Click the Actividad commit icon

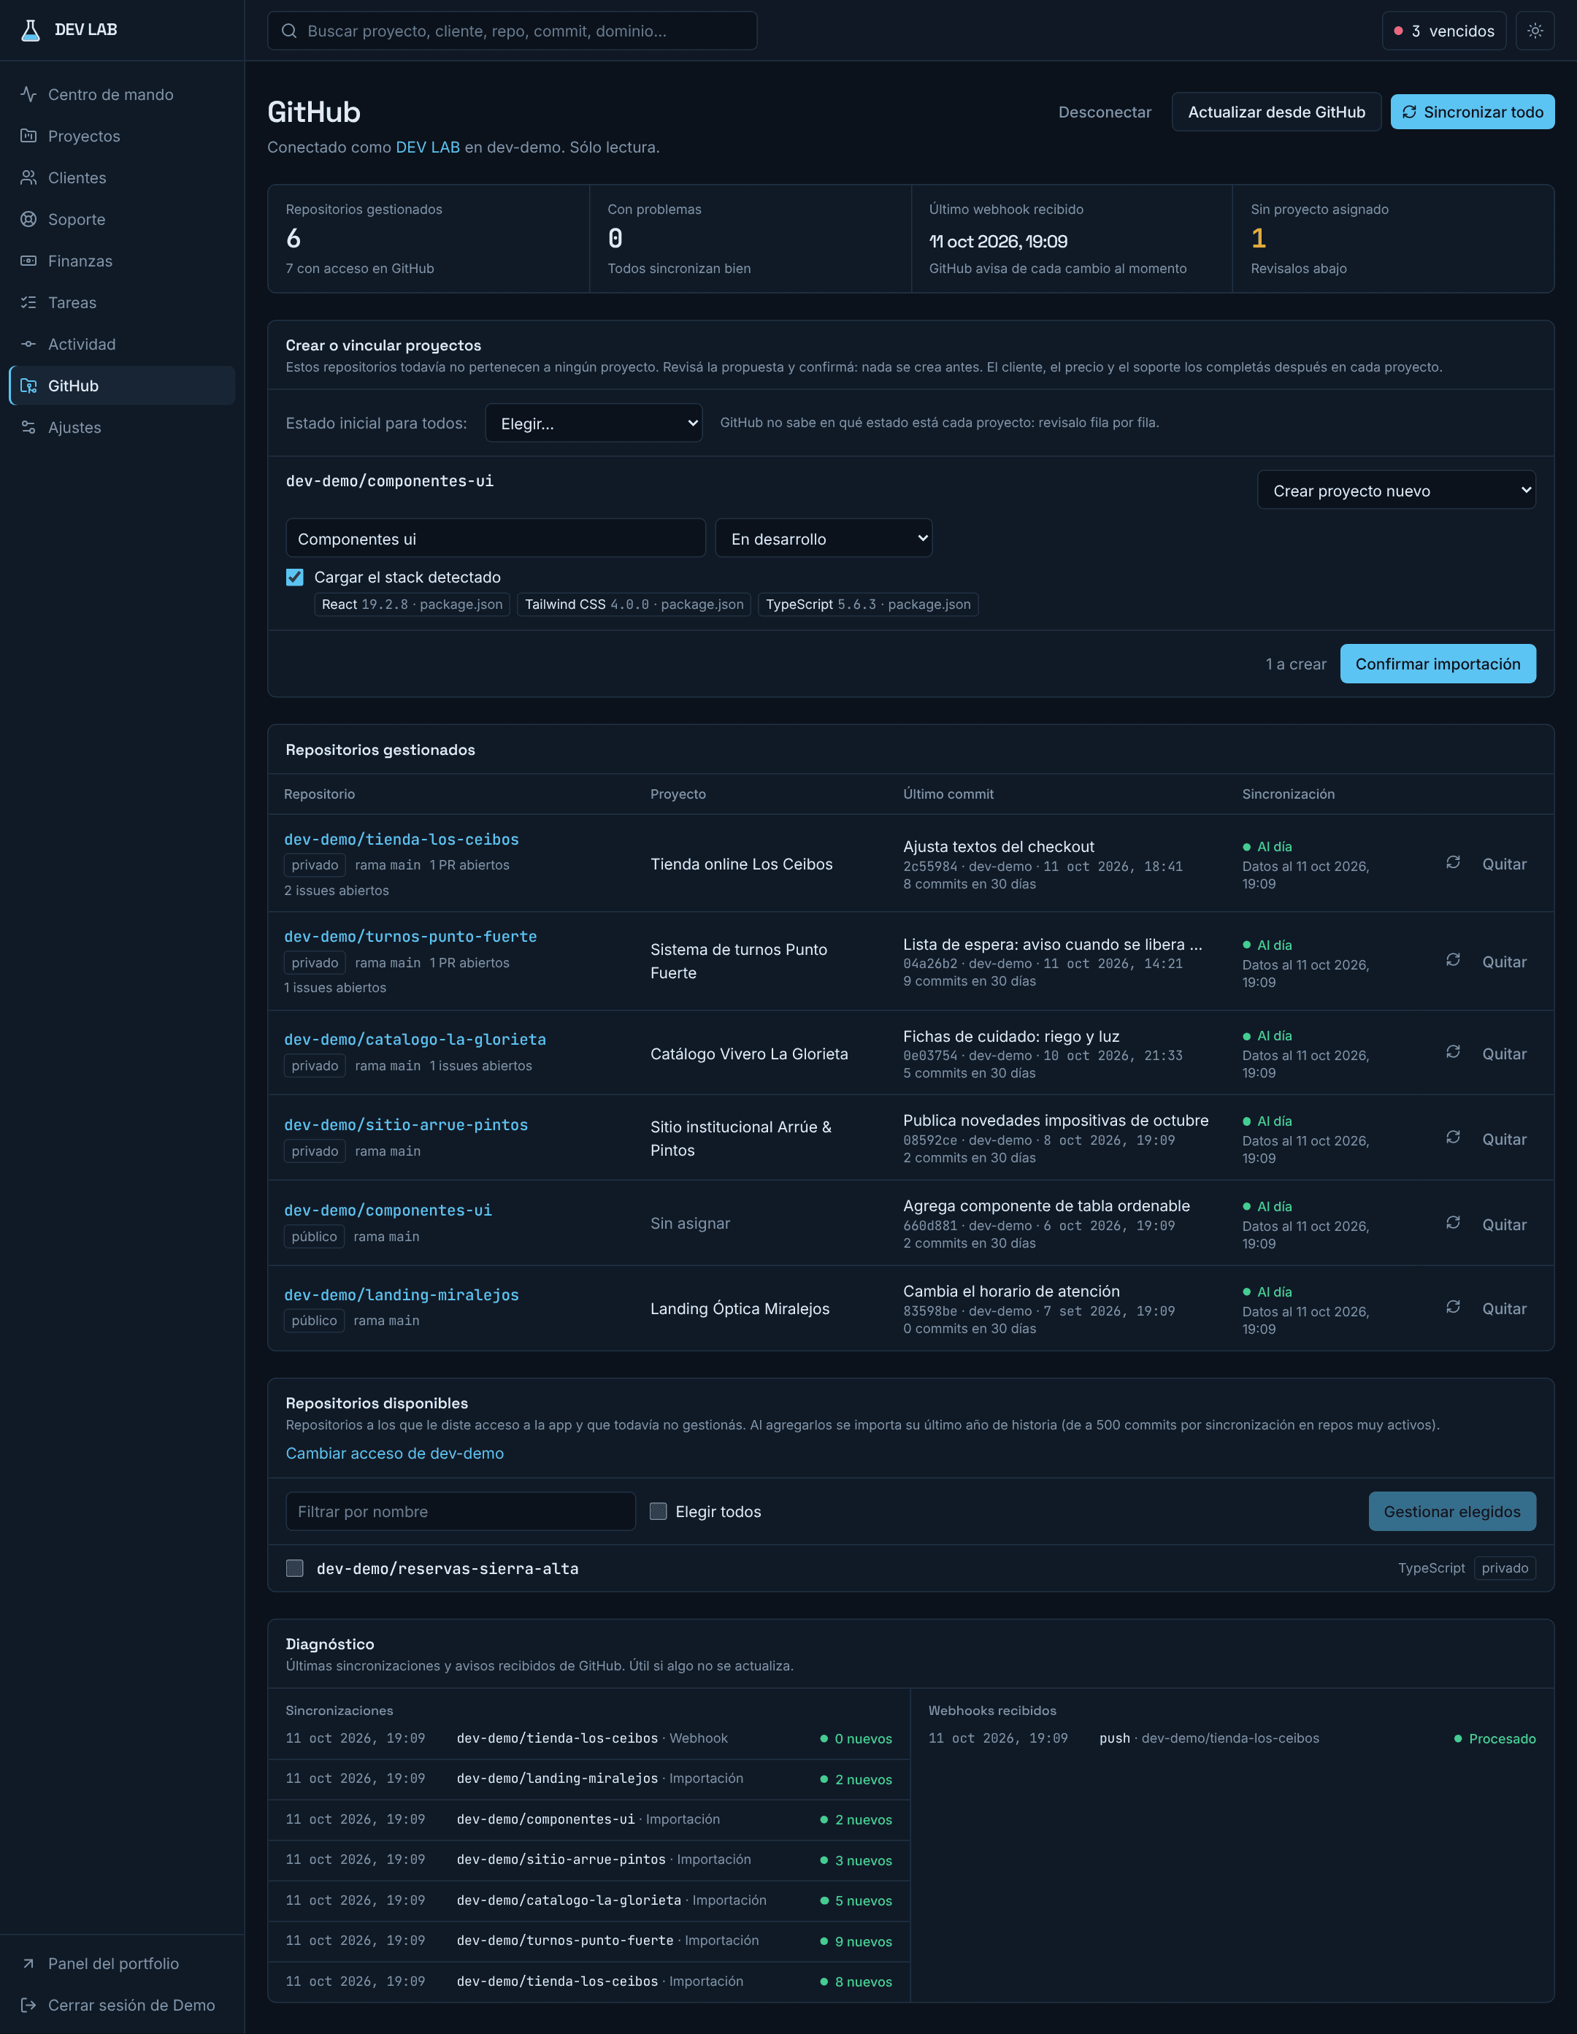tap(29, 344)
